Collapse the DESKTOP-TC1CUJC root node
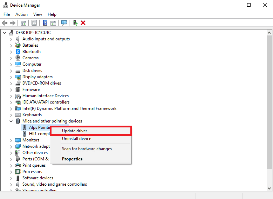This screenshot has width=273, height=199. point(5,33)
